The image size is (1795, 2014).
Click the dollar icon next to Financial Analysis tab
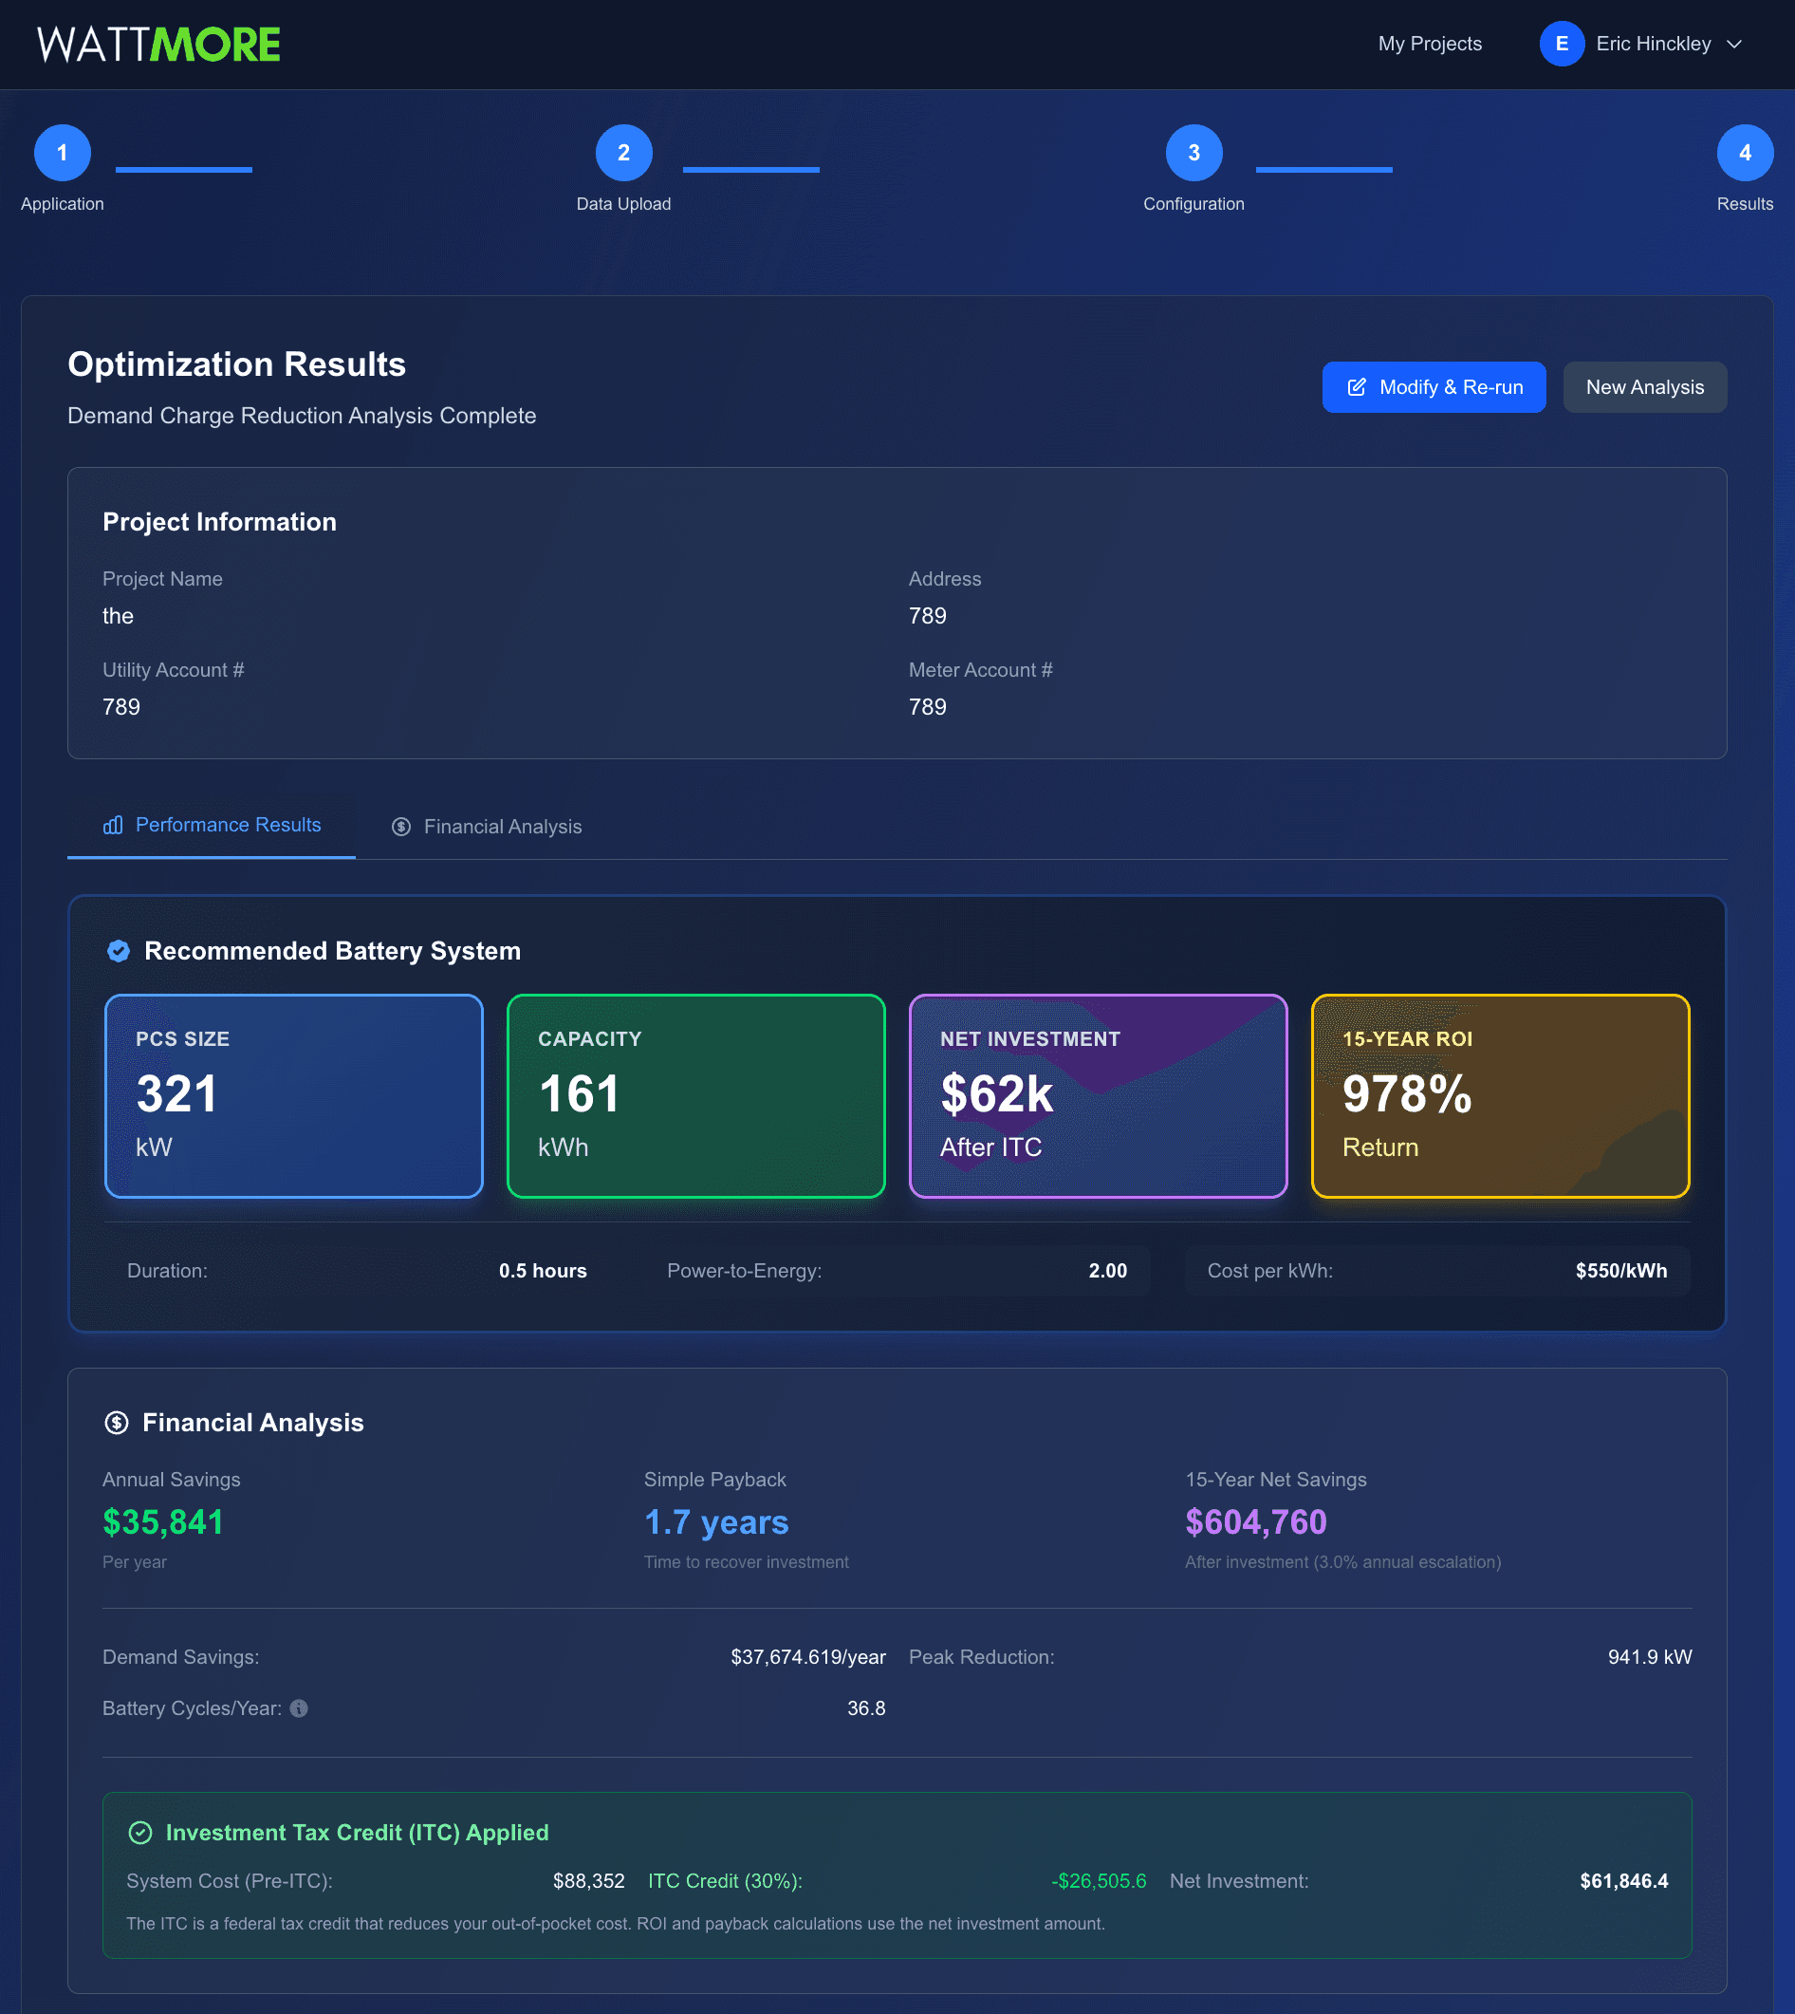[400, 827]
